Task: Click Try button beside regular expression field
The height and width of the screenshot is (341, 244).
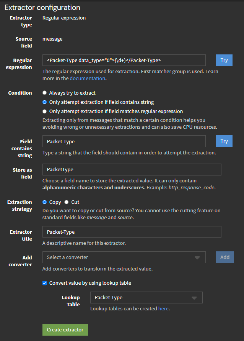Action: point(224,60)
